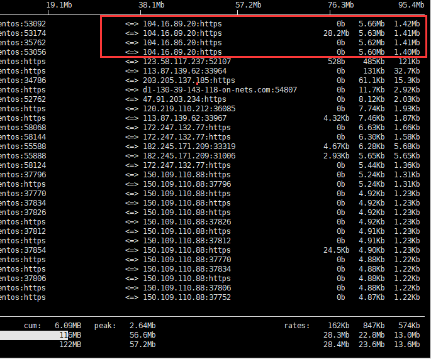The height and width of the screenshot is (359, 431).
Task: Select local port entos:58124
Action: [x=23, y=165]
